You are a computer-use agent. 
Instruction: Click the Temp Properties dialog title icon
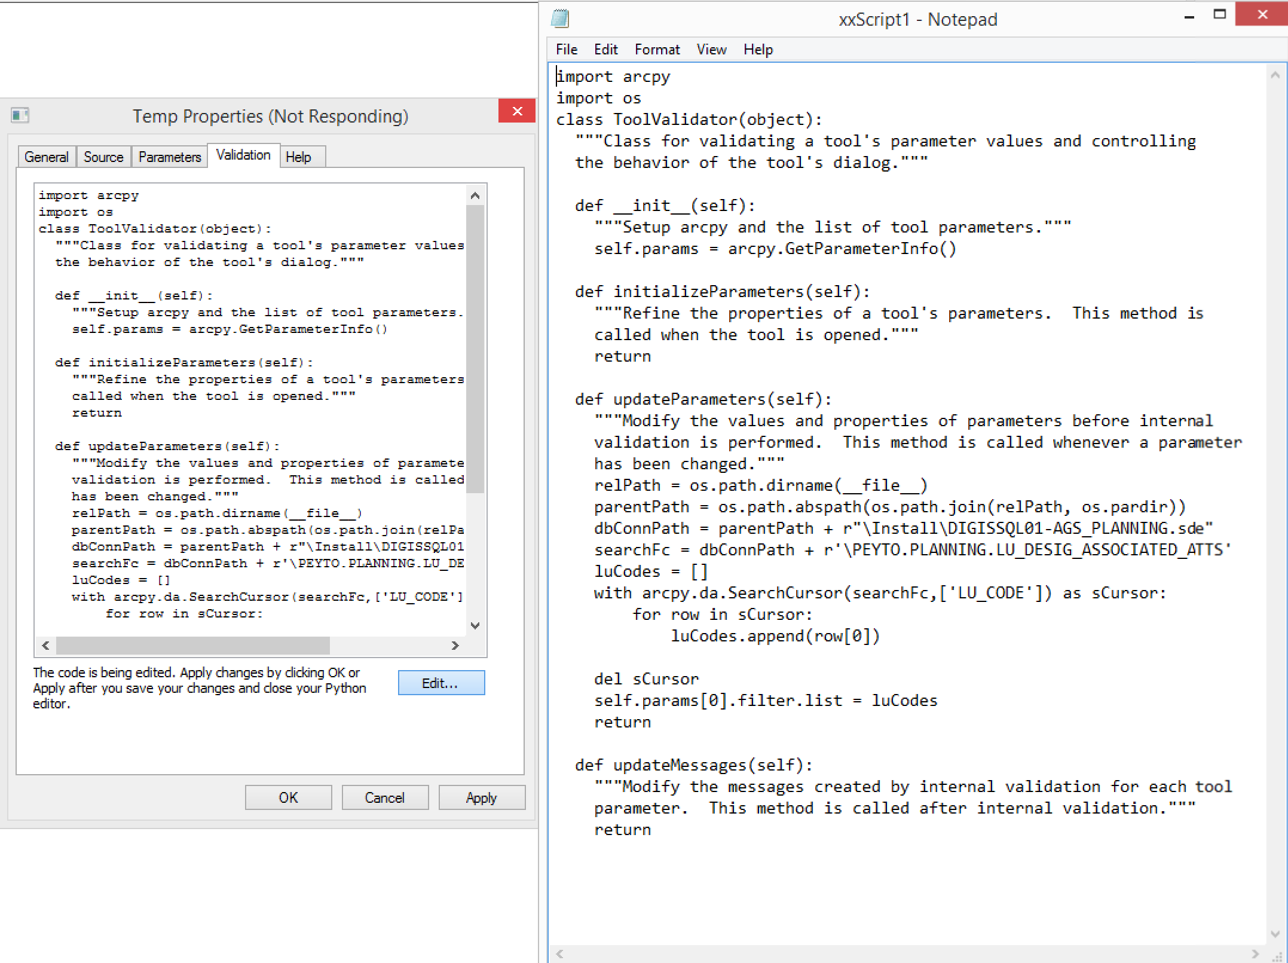[20, 115]
